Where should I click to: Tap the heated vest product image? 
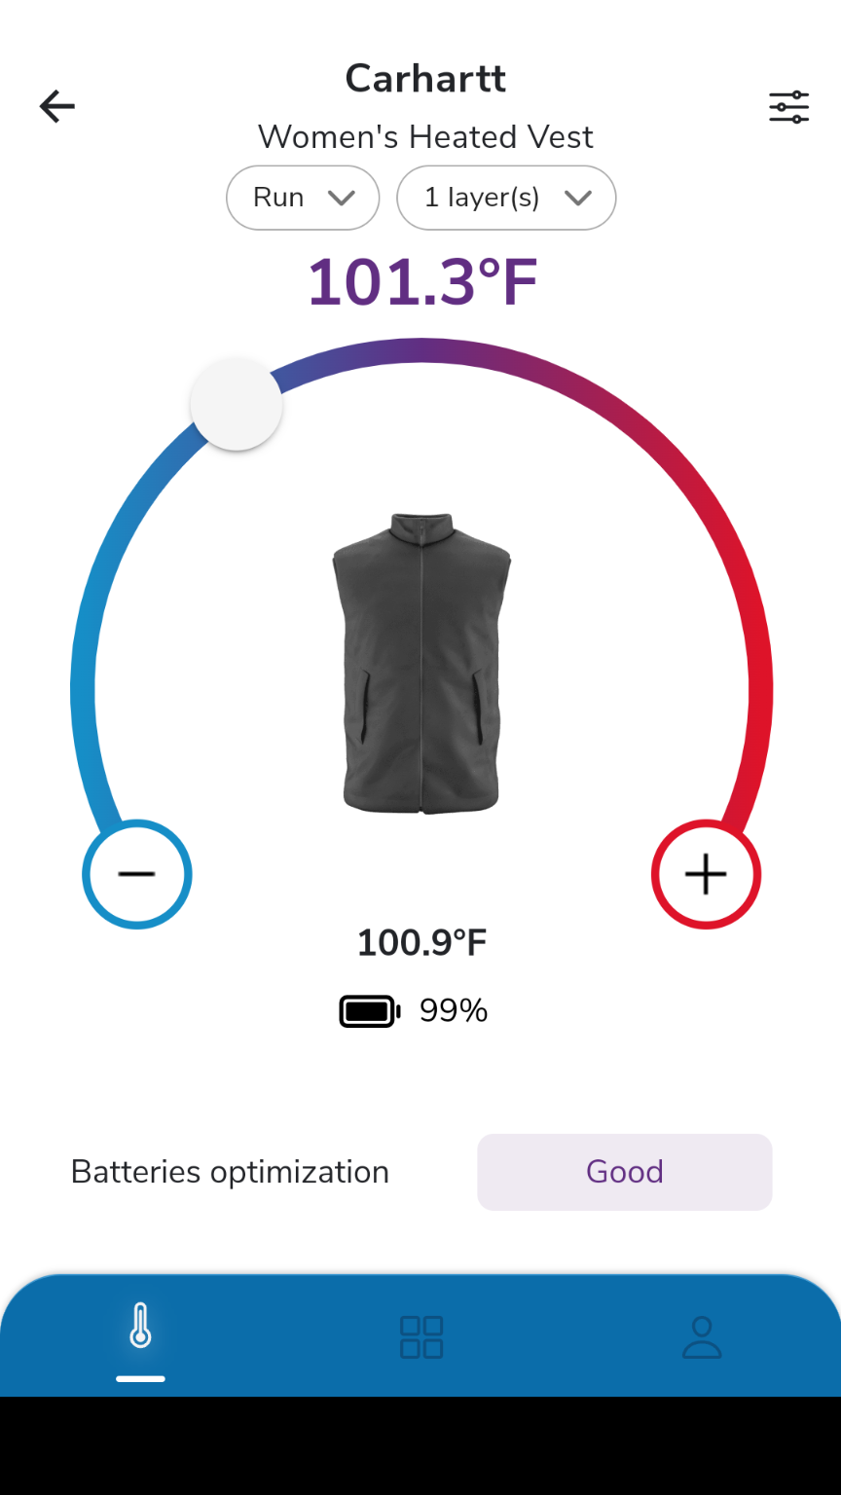tap(421, 662)
